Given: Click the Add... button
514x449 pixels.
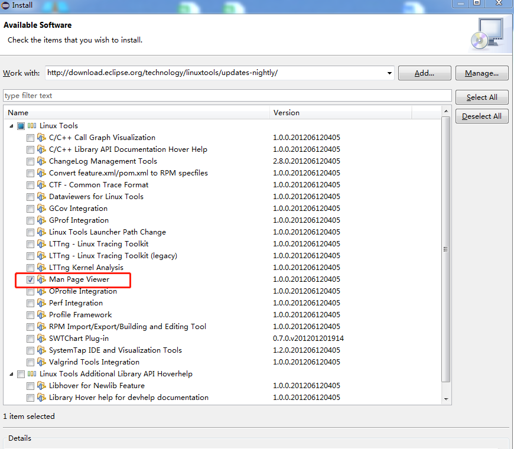Looking at the screenshot, I should point(425,73).
